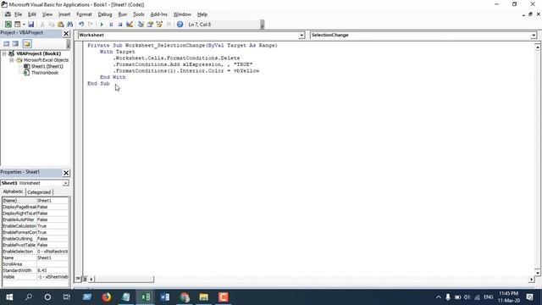Image resolution: width=542 pixels, height=305 pixels.
Task: Open the Properties Window toolbar icon
Action: pyautogui.click(x=150, y=25)
